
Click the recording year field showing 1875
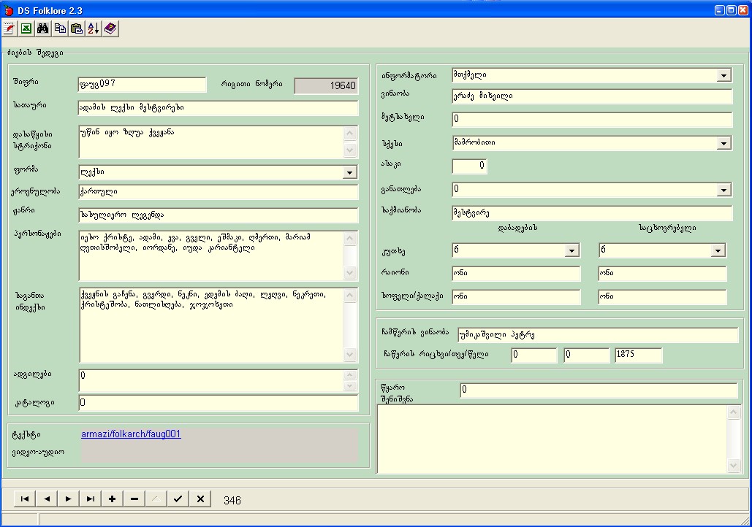pyautogui.click(x=638, y=355)
